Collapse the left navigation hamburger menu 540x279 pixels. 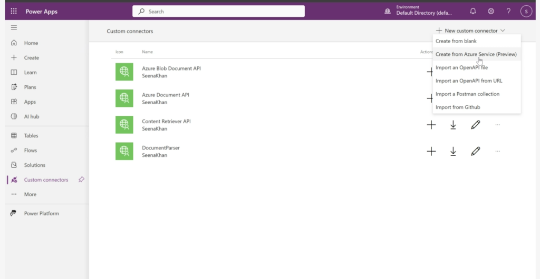coord(14,27)
